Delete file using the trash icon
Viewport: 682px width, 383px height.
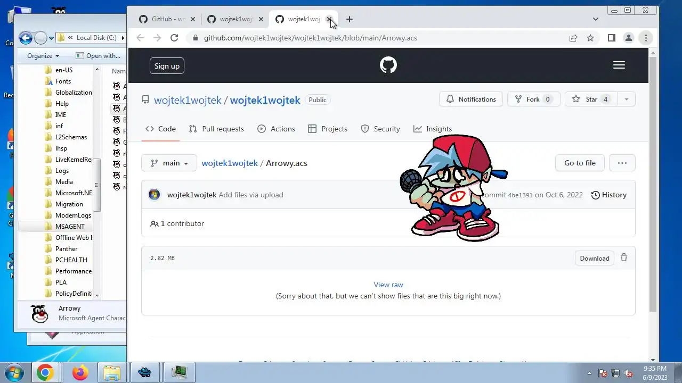(x=624, y=258)
